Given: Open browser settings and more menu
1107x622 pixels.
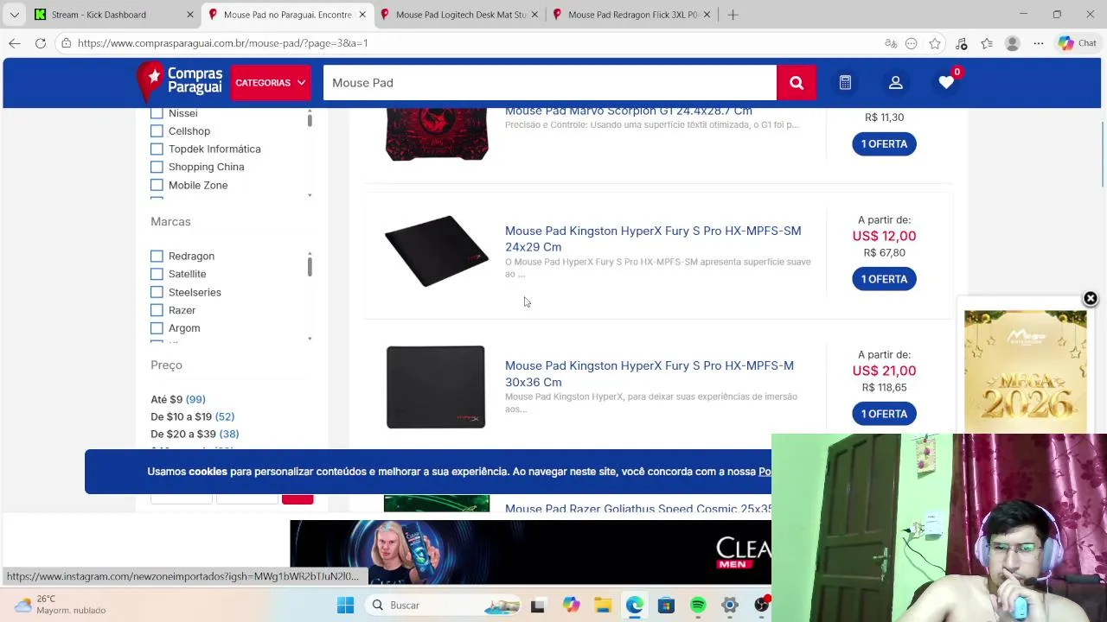Looking at the screenshot, I should [x=1039, y=43].
